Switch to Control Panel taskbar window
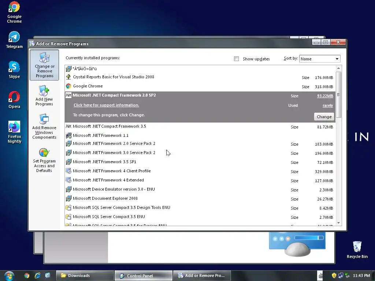The width and height of the screenshot is (375, 281). [143, 276]
